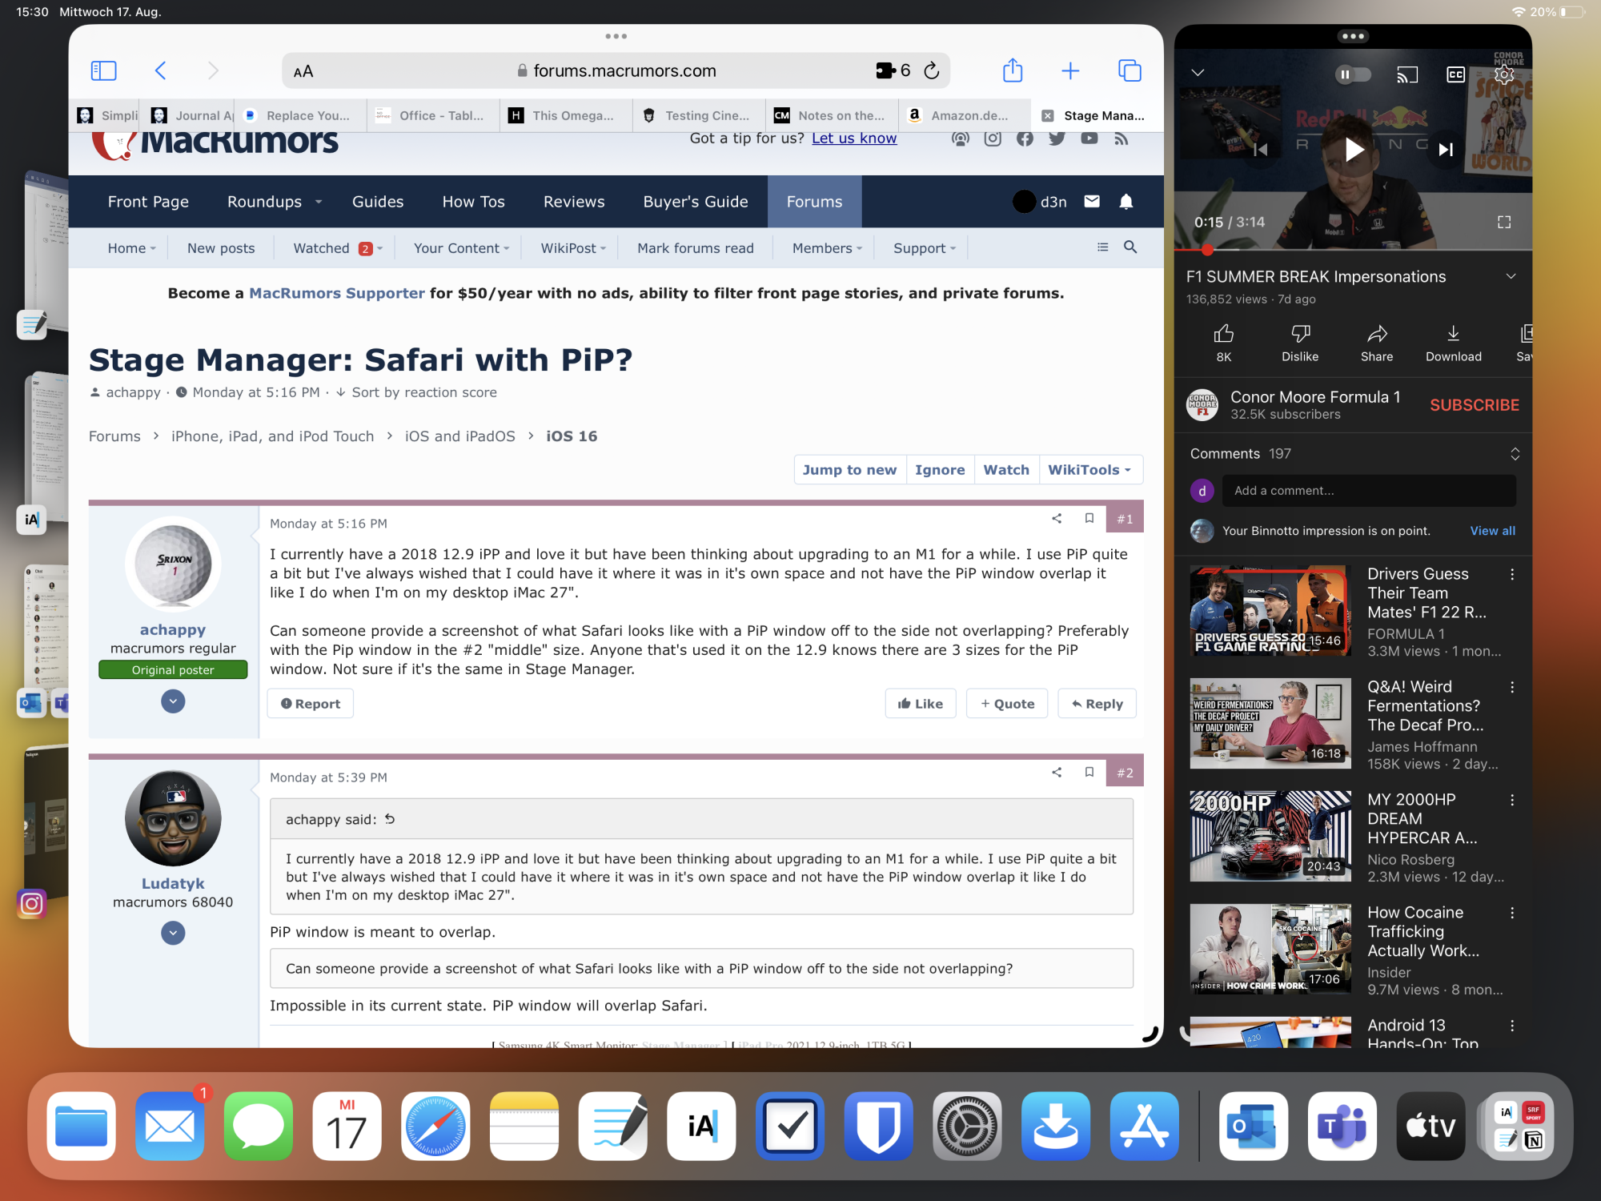Open MacRumors inbox envelope icon
Image resolution: width=1601 pixels, height=1201 pixels.
[x=1092, y=201]
